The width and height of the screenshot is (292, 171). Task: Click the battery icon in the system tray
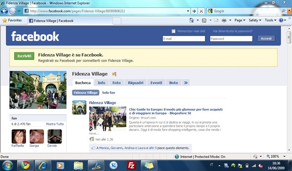247,166
